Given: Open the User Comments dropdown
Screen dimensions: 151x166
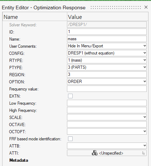Looking at the screenshot, I should 107,46.
